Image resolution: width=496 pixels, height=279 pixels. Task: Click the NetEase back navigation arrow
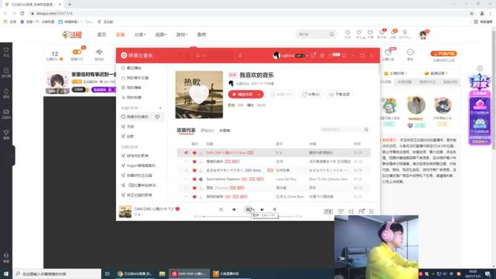click(x=178, y=56)
